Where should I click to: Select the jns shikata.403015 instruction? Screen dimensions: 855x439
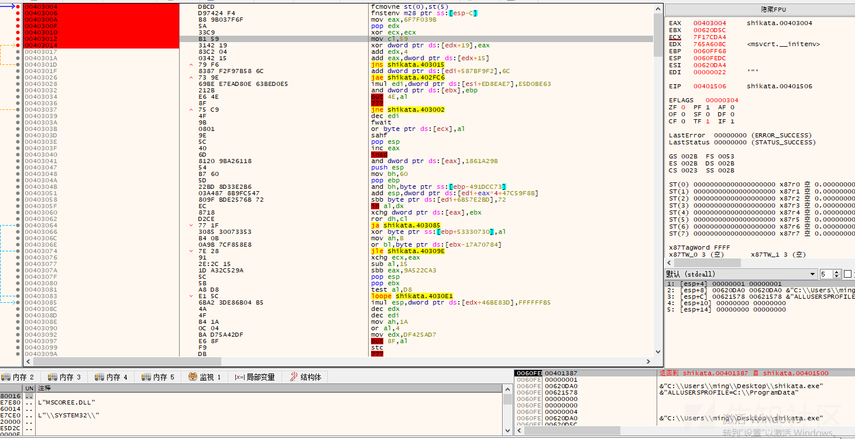tap(407, 64)
